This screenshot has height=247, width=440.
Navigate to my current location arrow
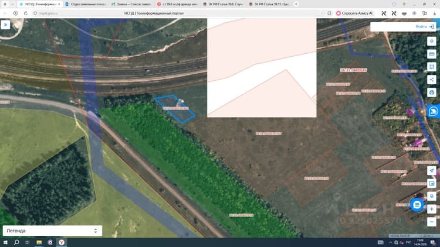[432, 170]
